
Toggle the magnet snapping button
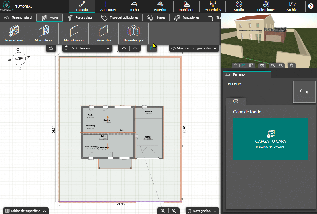[x=152, y=48]
